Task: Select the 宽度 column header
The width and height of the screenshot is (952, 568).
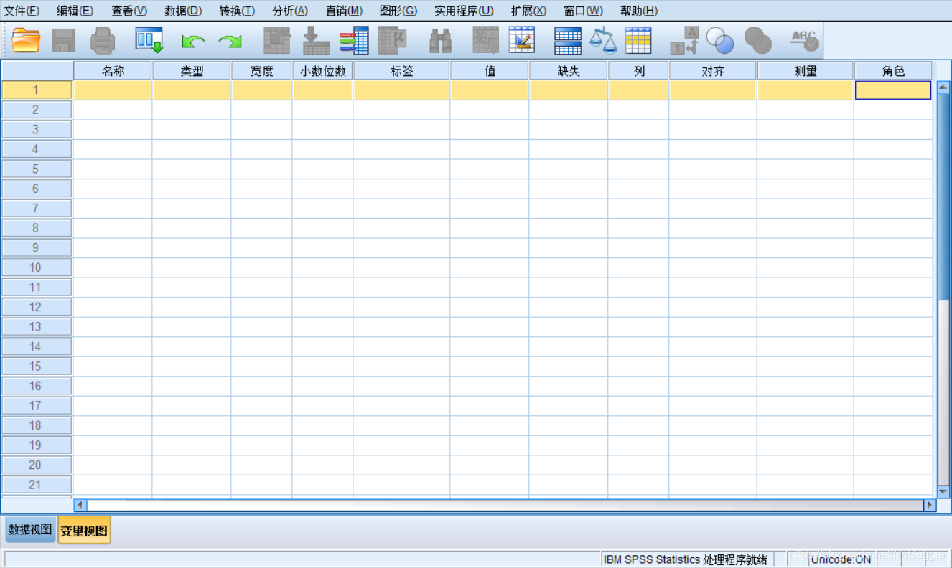Action: coord(261,71)
